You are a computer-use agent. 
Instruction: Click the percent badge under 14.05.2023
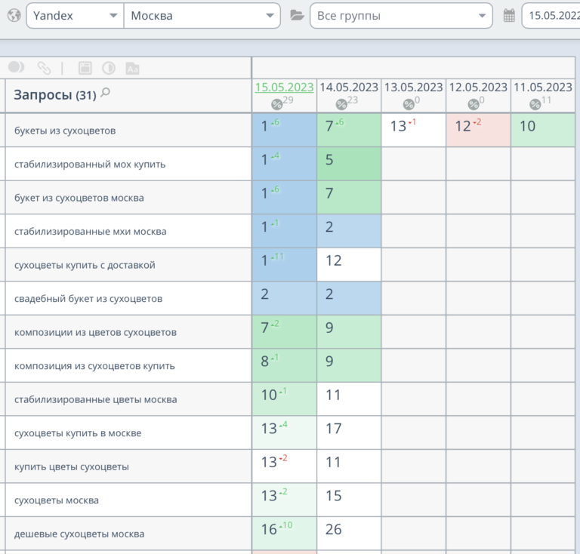(341, 104)
